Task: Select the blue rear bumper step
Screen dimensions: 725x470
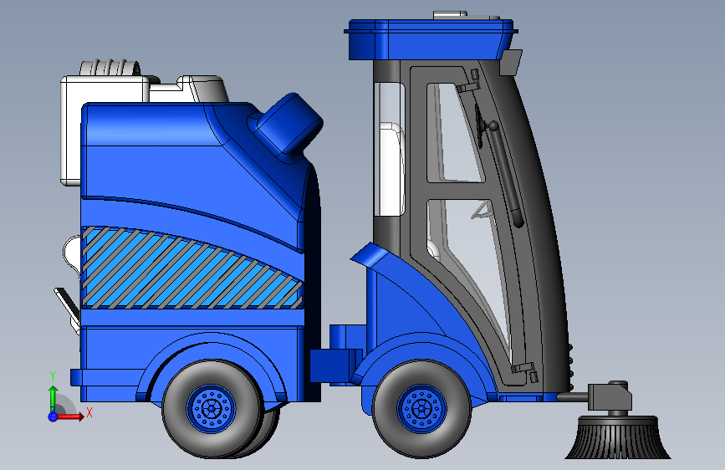Action: click(106, 377)
